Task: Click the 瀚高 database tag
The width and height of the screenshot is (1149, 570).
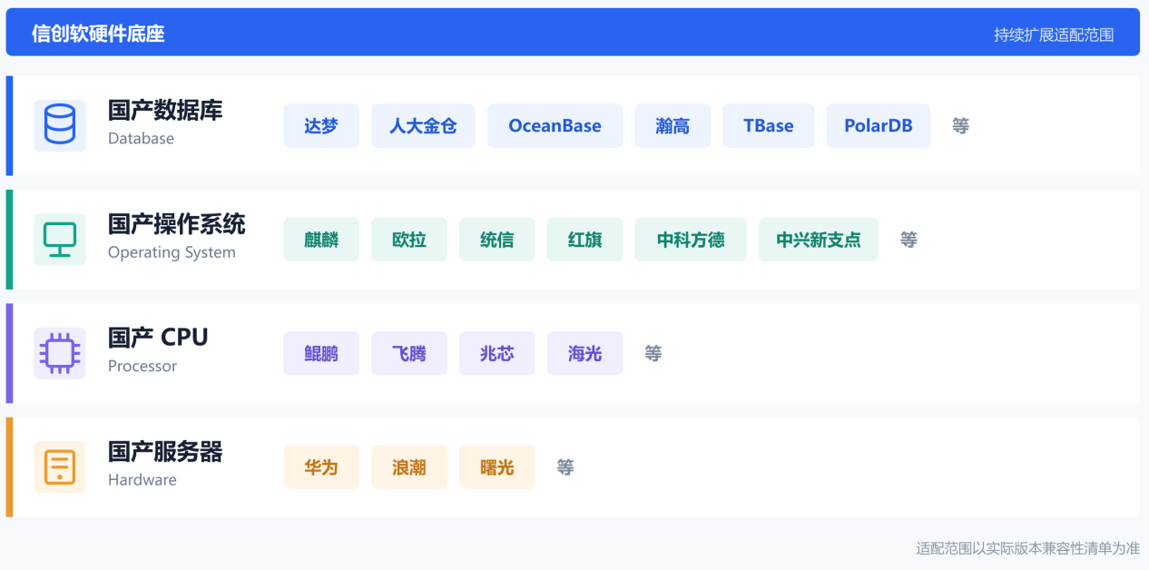Action: click(673, 126)
